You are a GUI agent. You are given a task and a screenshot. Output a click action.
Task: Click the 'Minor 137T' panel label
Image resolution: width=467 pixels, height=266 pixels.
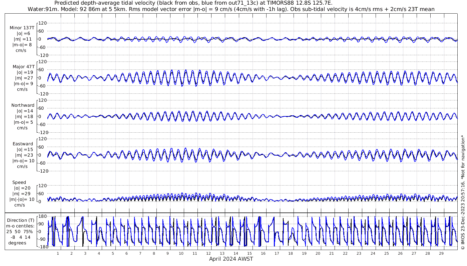coord(22,28)
